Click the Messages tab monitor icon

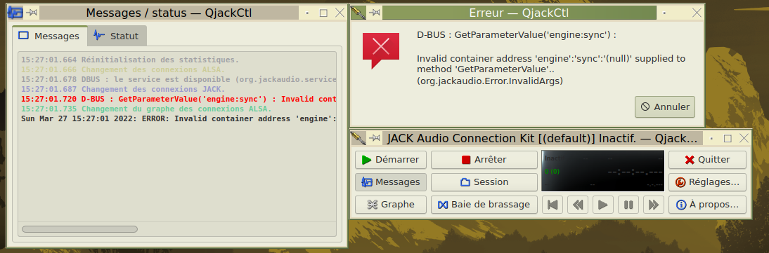tap(23, 36)
